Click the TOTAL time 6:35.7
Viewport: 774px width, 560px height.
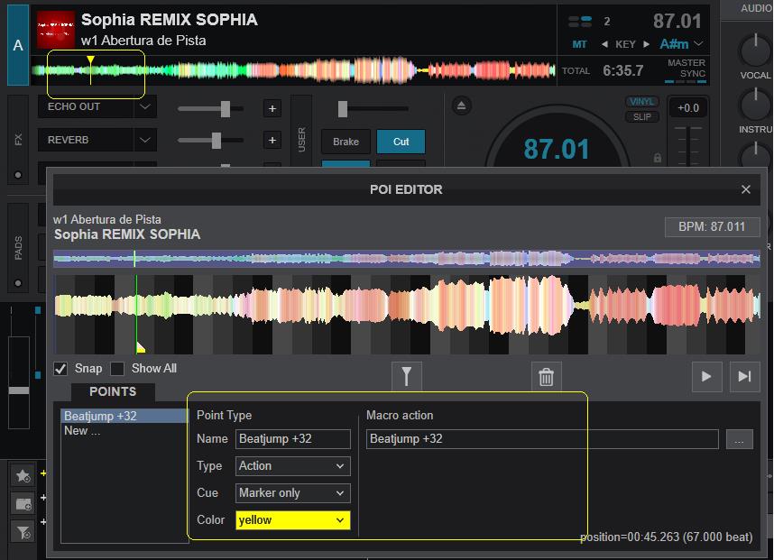[x=622, y=70]
